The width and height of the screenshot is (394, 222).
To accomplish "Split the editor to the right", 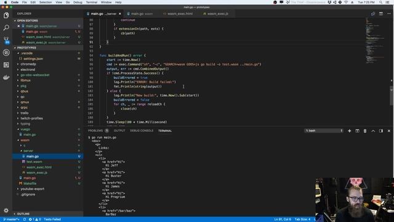I will [x=381, y=14].
